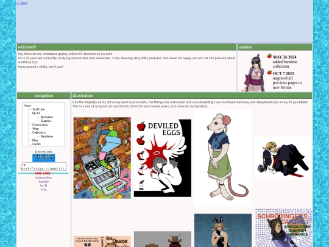Screen dimensions: 329x247
Task: Go to Illustration in navigation tree
Action: click(x=46, y=117)
